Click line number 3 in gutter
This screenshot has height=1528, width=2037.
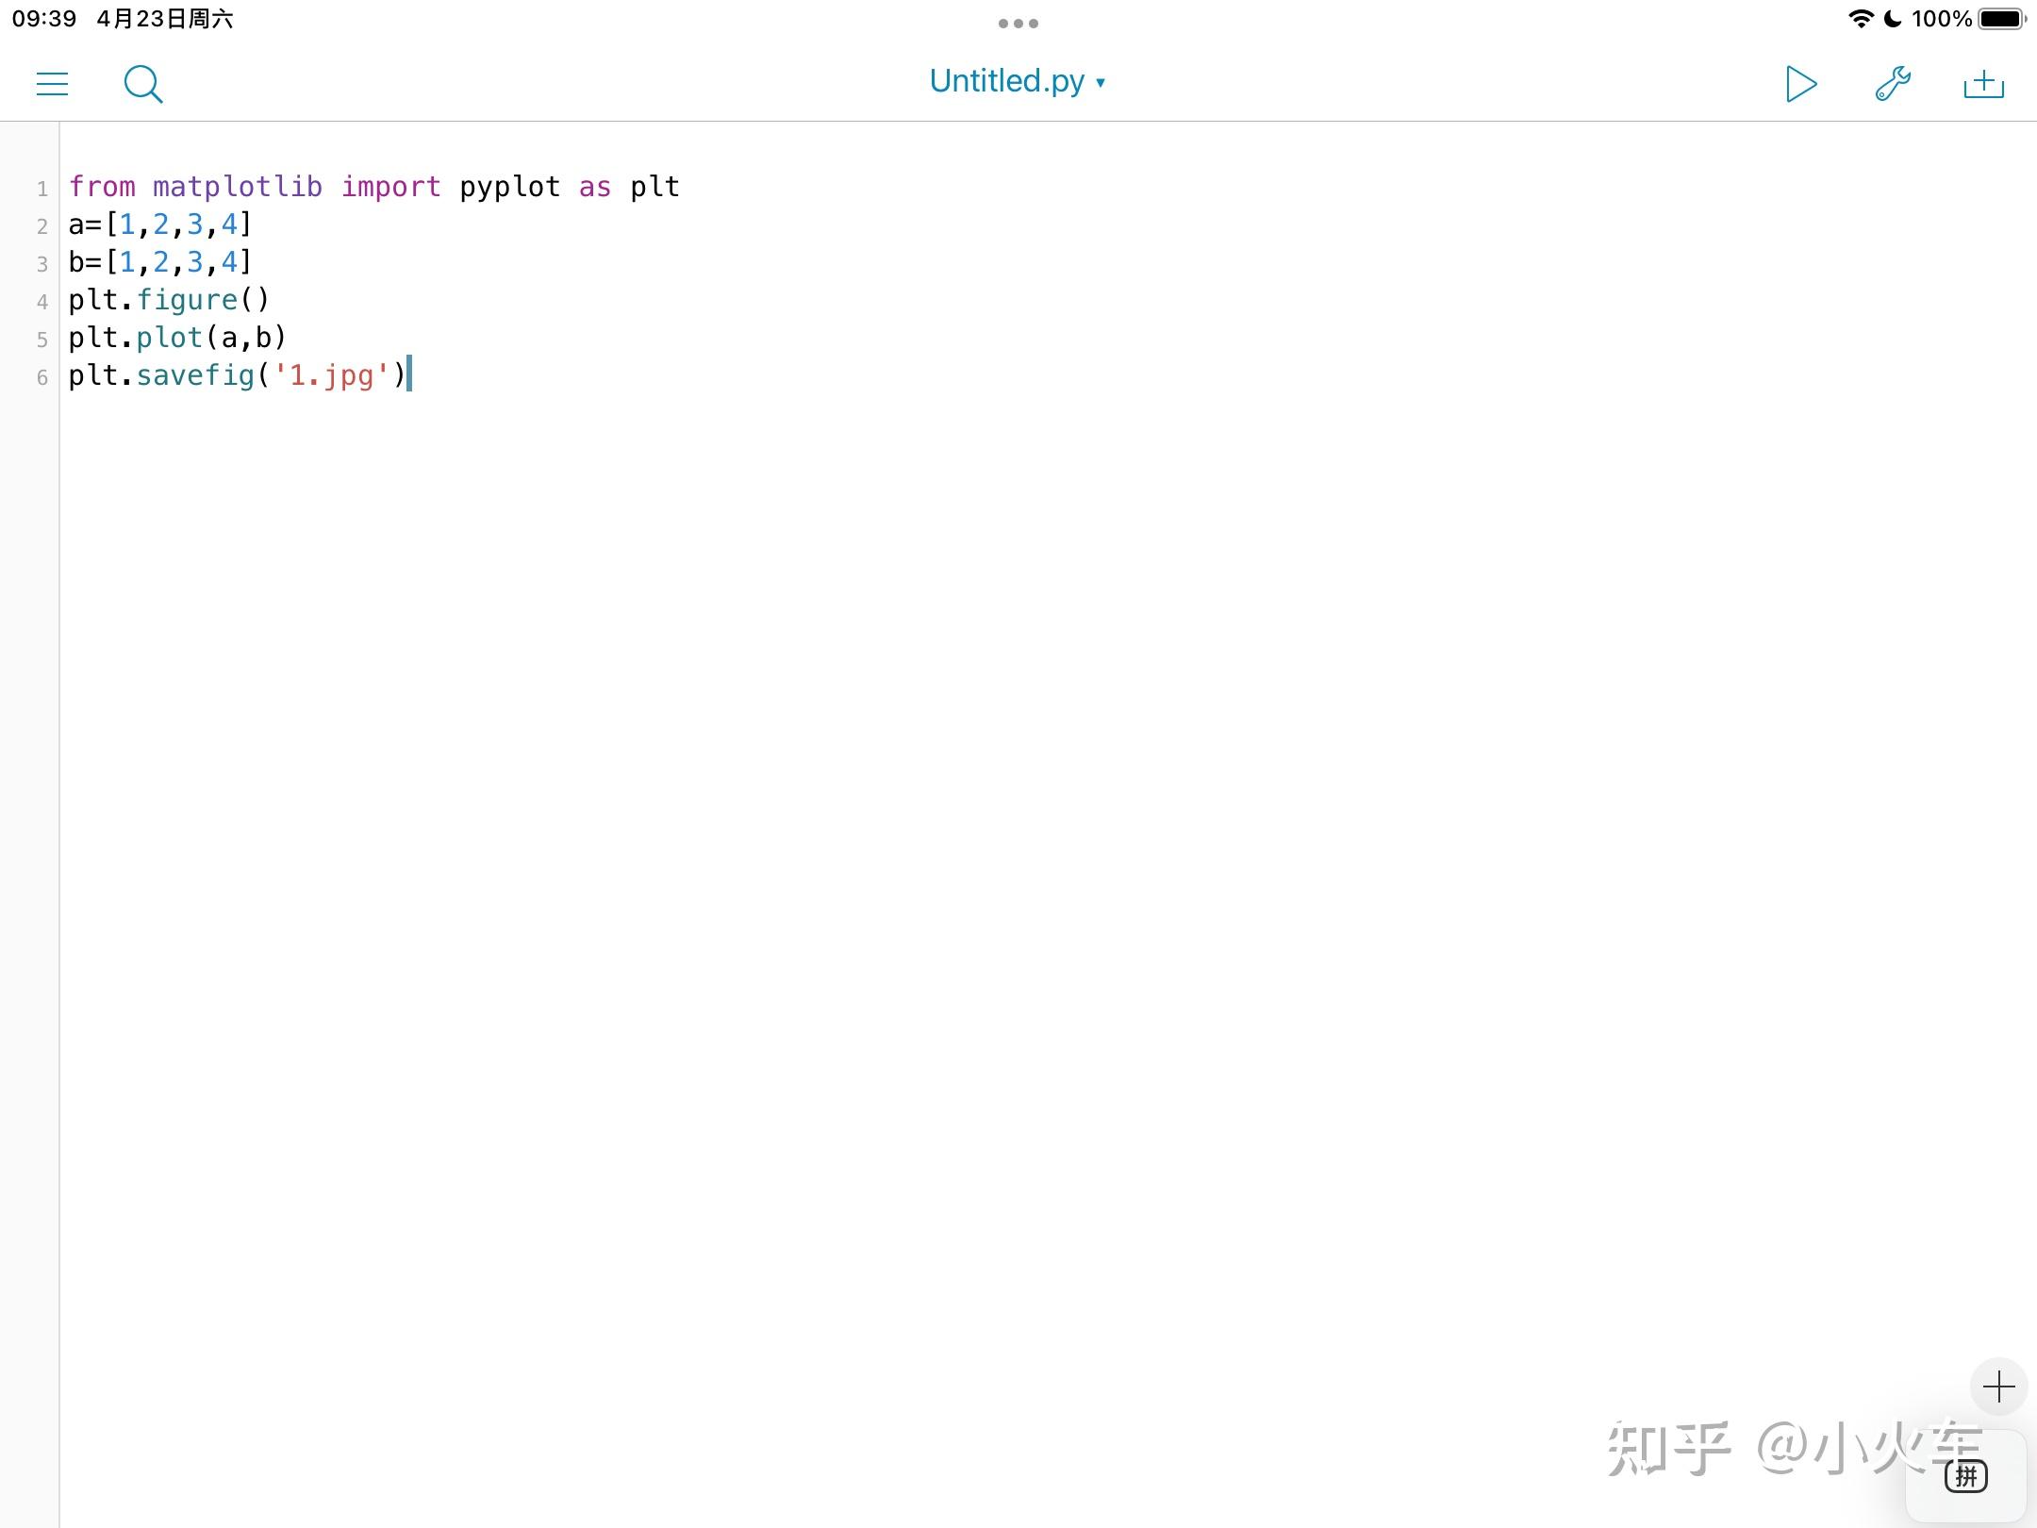pyautogui.click(x=42, y=264)
